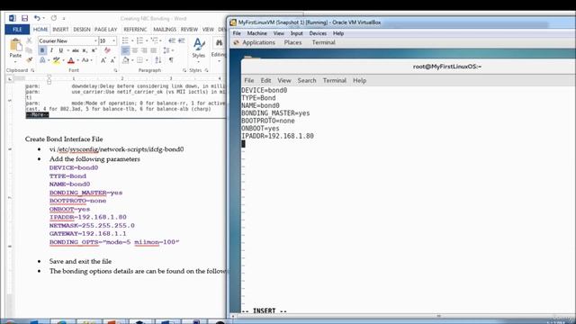Open the GNOME Applications menu
Image resolution: width=576 pixels, height=324 pixels.
[258, 42]
